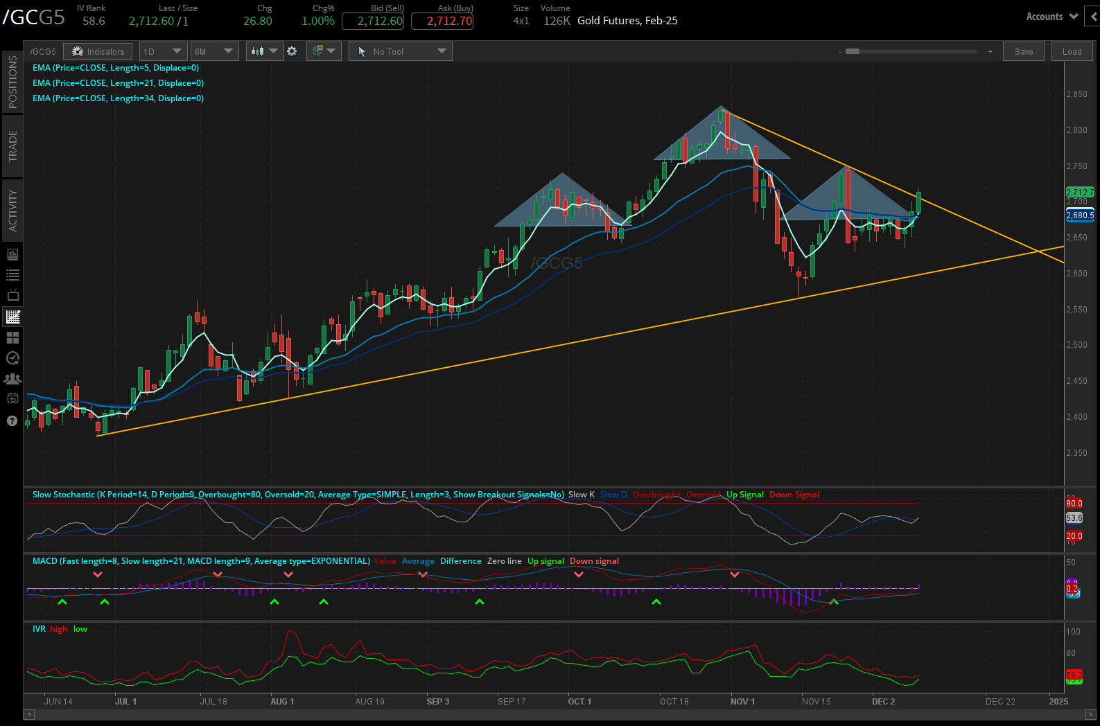Switch to the POSITIONS side tab

pos(12,82)
